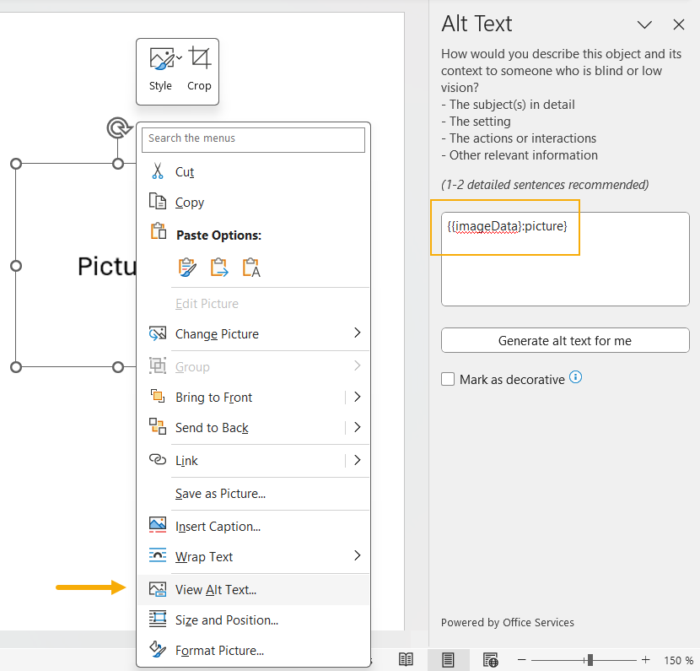Choose Cut from the context menu
This screenshot has width=700, height=671.
point(253,172)
